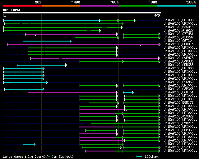Open the UniRef100_C3Z3C8 hit label

click(x=178, y=147)
